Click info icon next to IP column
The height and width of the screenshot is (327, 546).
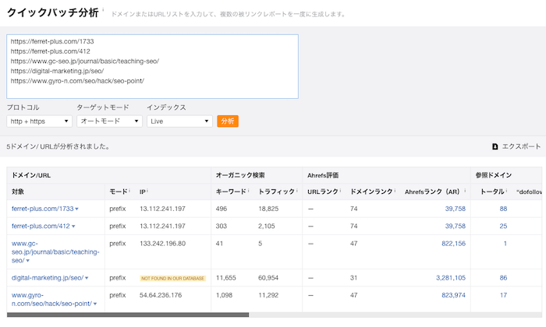[147, 190]
